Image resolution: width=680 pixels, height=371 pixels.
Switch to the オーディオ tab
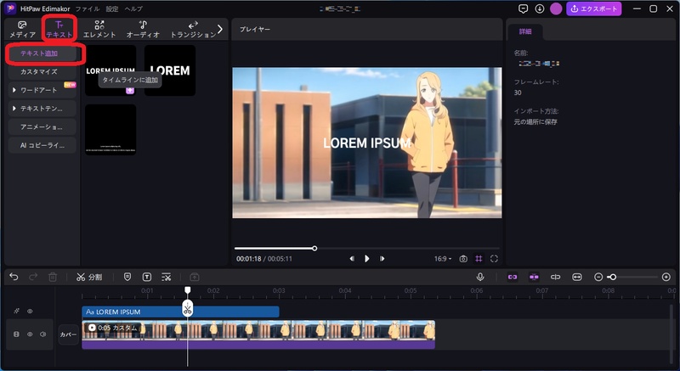pyautogui.click(x=143, y=30)
